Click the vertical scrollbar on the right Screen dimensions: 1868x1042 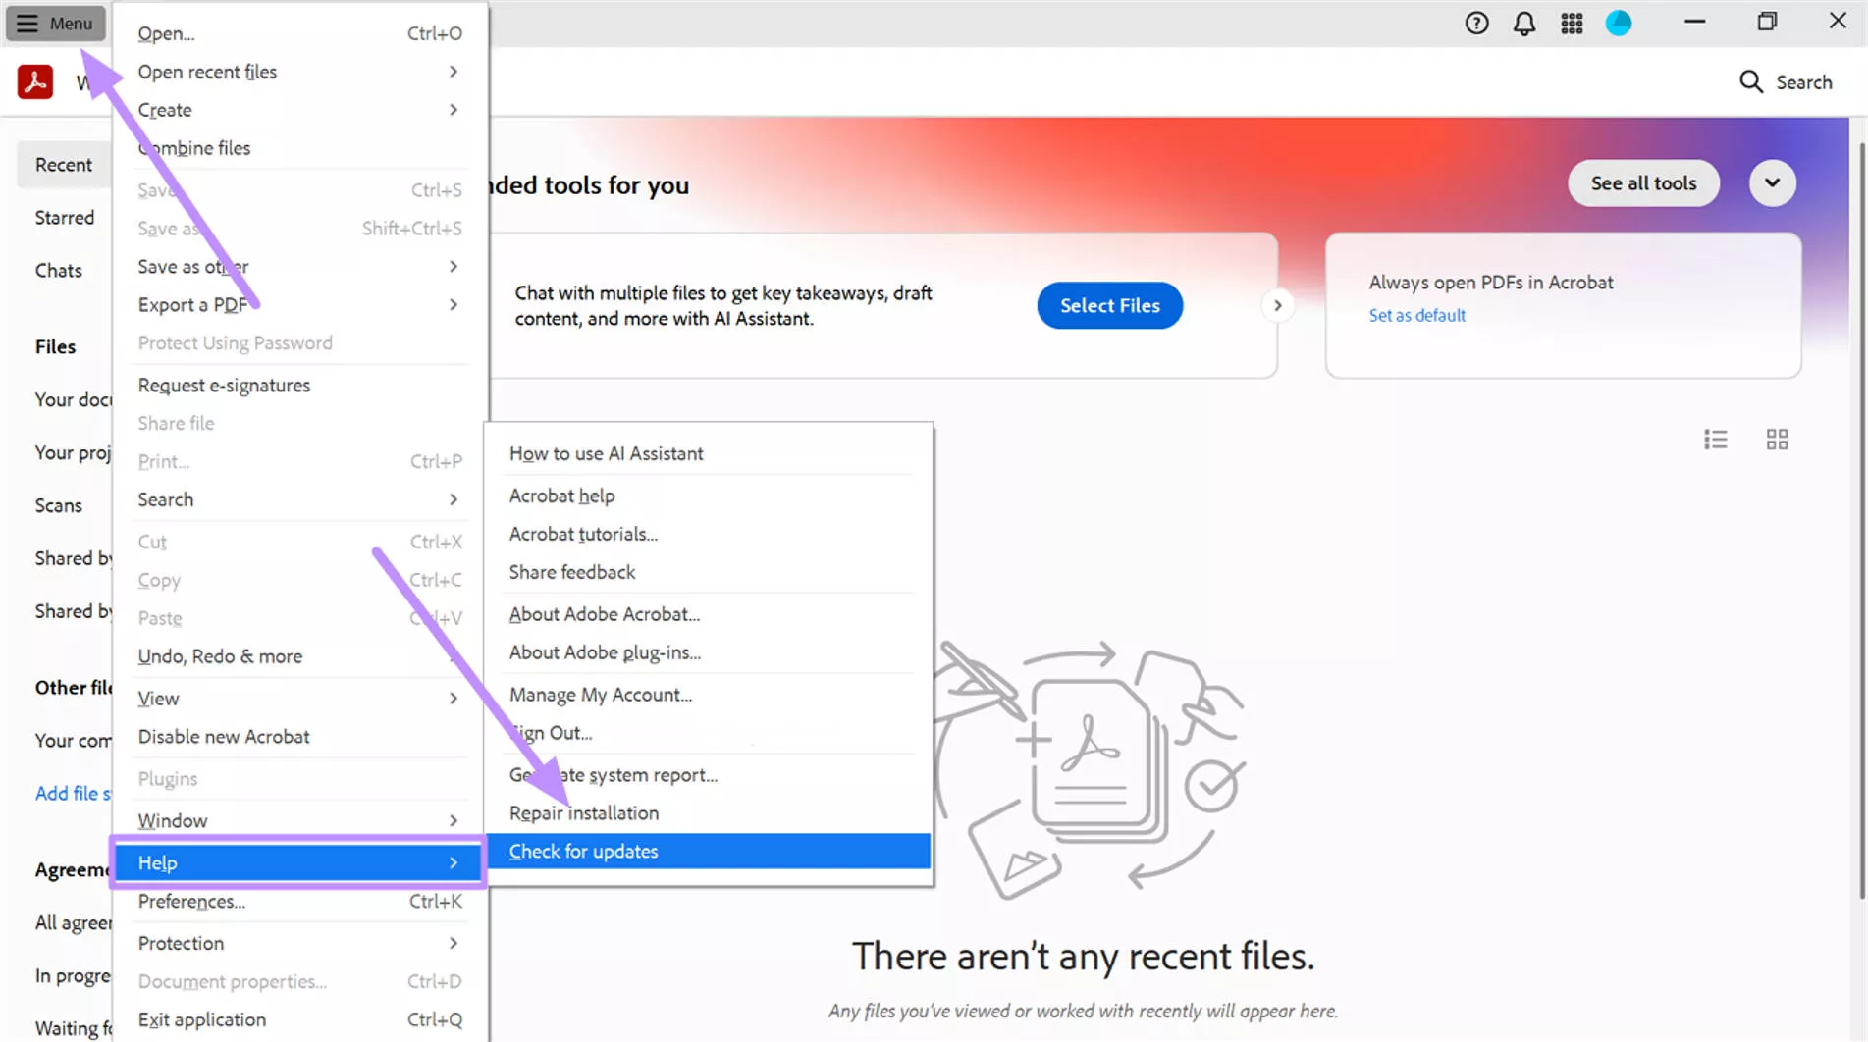pos(1861,520)
